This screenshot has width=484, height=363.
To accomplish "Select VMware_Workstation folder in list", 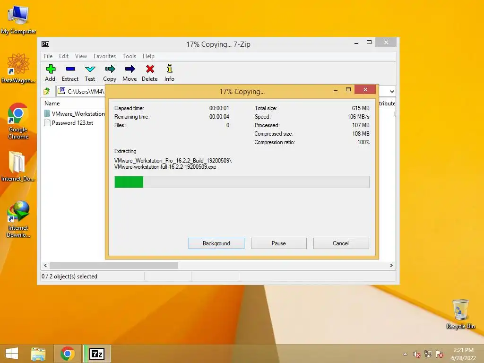I will pos(74,113).
